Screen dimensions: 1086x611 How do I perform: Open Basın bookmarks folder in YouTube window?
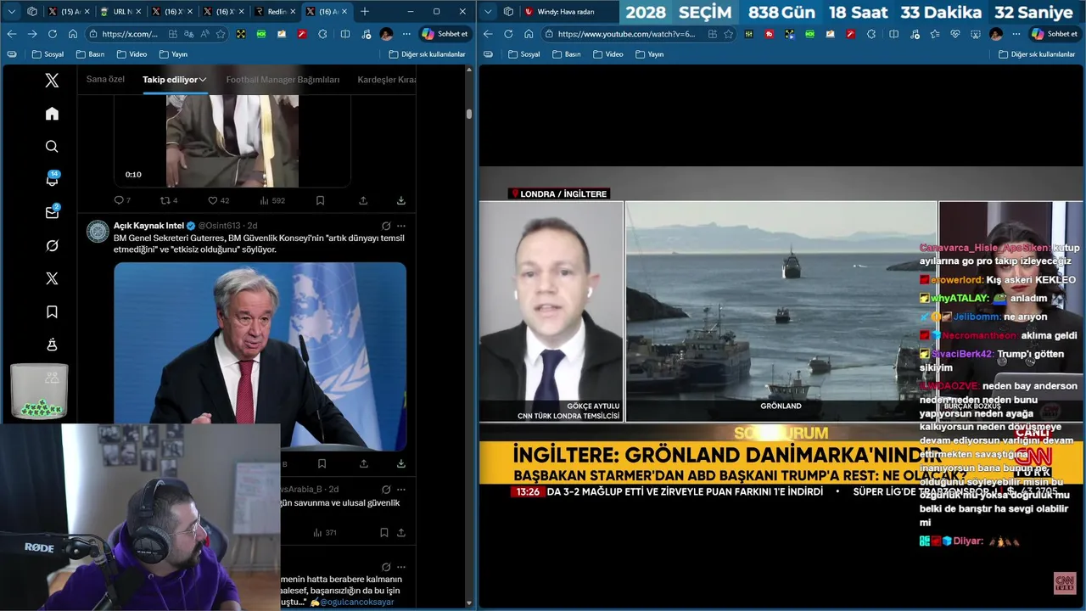tap(566, 53)
